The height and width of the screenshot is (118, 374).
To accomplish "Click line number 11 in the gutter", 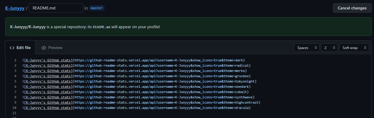I will pos(14,113).
